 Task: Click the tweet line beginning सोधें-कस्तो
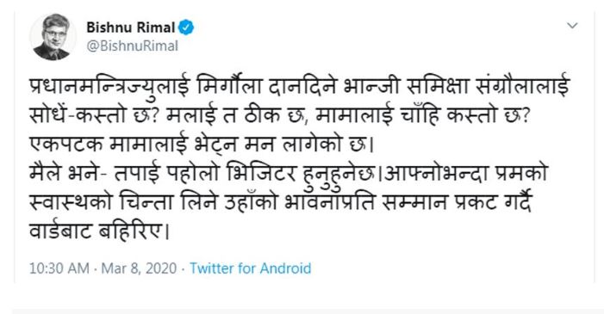pyautogui.click(x=280, y=115)
